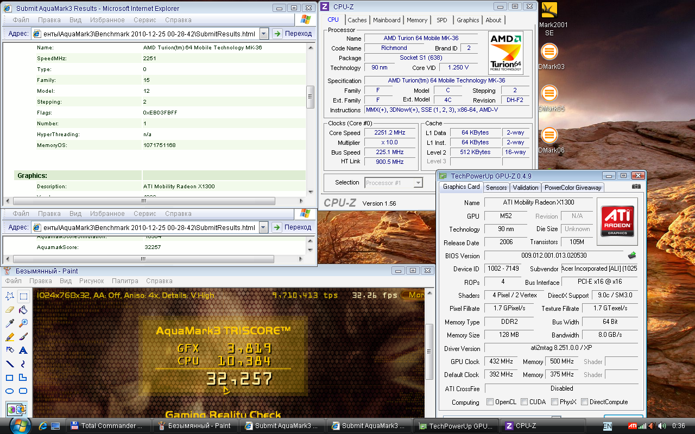Select the Polygon tool in Paint
This screenshot has width=695, height=434.
tap(23, 377)
